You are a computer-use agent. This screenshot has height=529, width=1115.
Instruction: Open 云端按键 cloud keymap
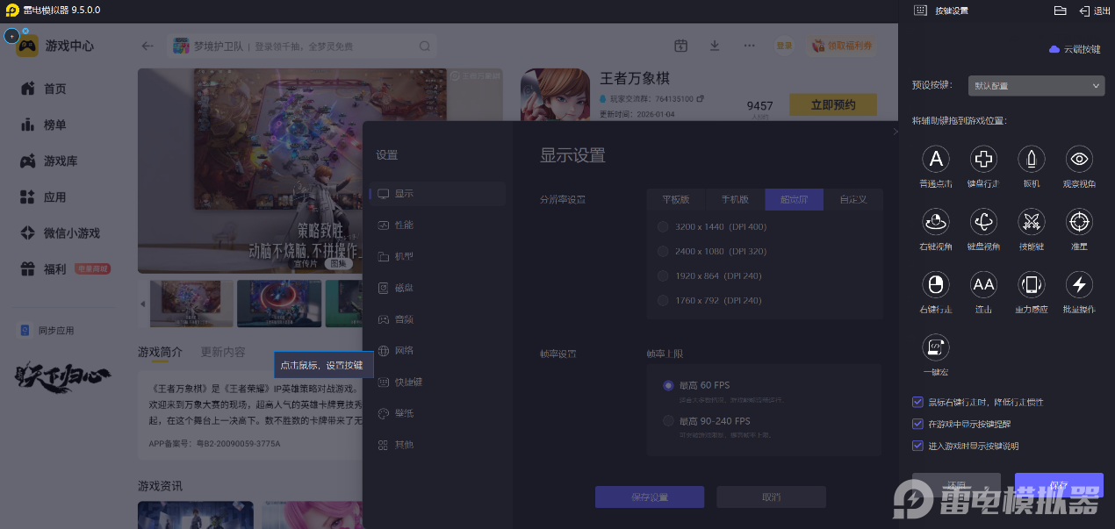tap(1075, 49)
